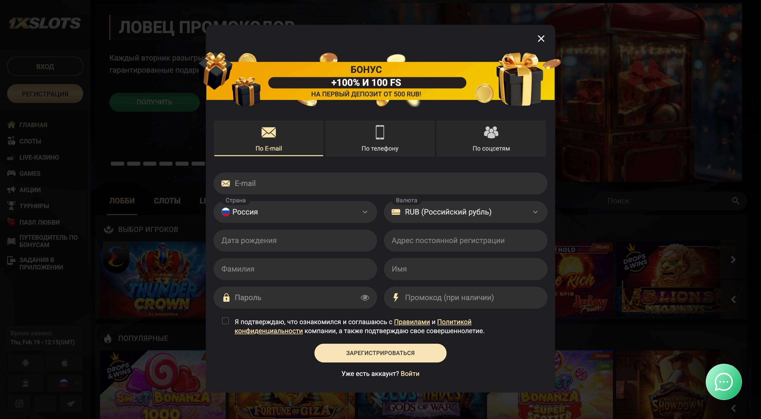The height and width of the screenshot is (419, 761).
Task: Toggle password visibility eye icon
Action: [365, 297]
